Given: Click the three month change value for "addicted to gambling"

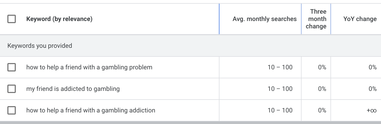Looking at the screenshot, I should [322, 89].
